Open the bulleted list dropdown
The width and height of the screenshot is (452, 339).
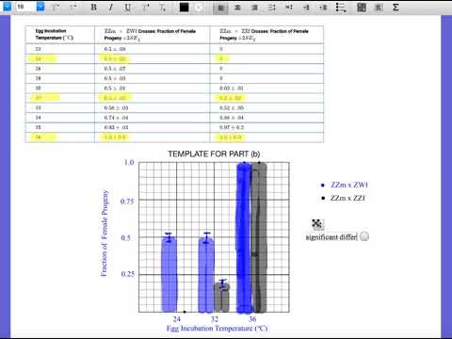click(341, 8)
